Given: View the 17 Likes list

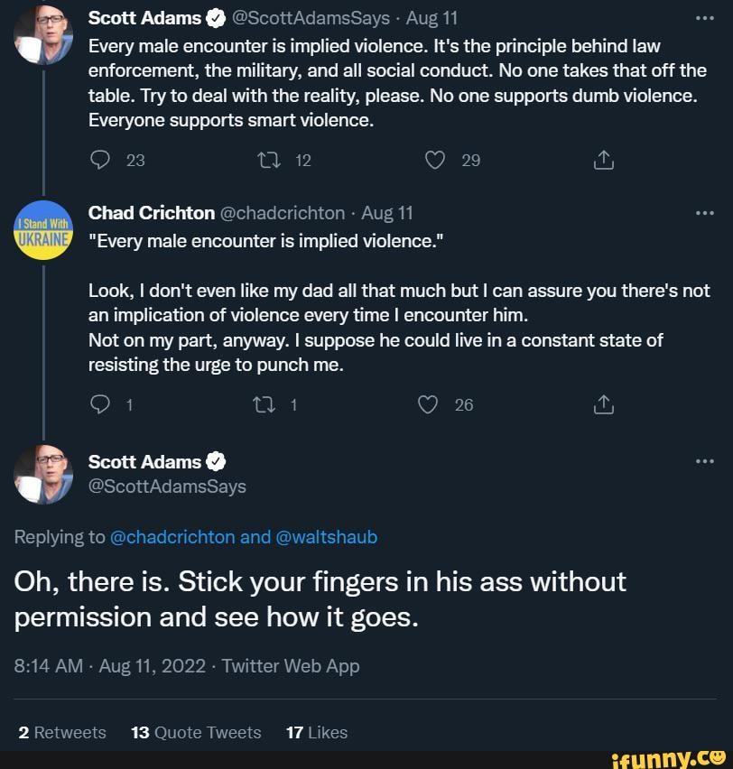Looking at the screenshot, I should (316, 732).
